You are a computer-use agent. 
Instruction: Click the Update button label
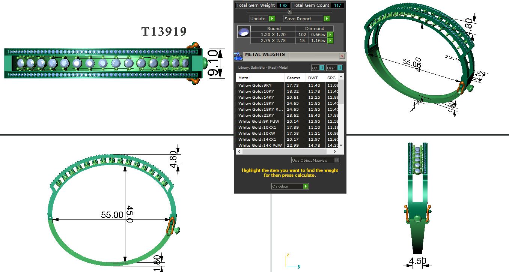click(258, 19)
